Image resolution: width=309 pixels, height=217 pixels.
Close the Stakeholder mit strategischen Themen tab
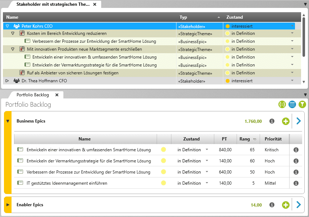pyautogui.click(x=95, y=4)
